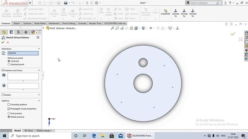Cancel pattern with red X in PropertyManager

8,42
